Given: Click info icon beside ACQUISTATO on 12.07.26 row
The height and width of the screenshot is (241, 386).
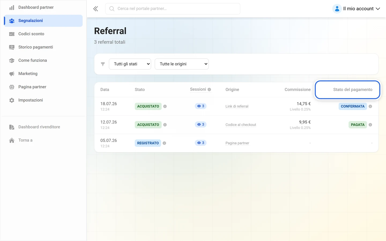Looking at the screenshot, I should 165,125.
